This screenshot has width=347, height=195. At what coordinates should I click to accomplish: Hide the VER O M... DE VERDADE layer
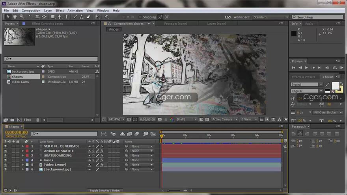[x=6, y=146]
